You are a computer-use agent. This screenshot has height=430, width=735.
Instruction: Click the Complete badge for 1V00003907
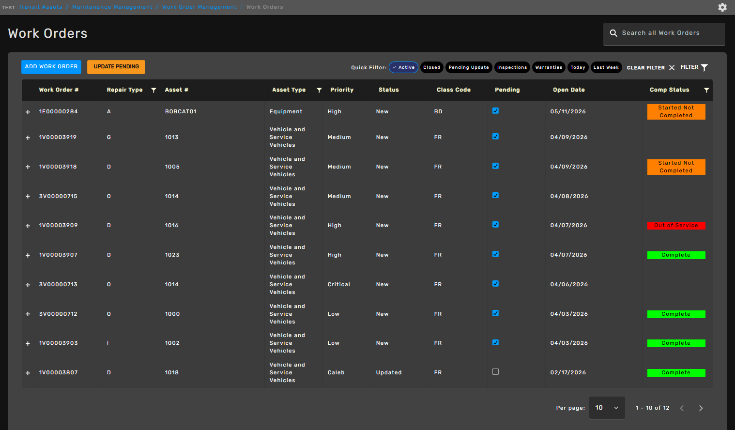[x=676, y=255]
